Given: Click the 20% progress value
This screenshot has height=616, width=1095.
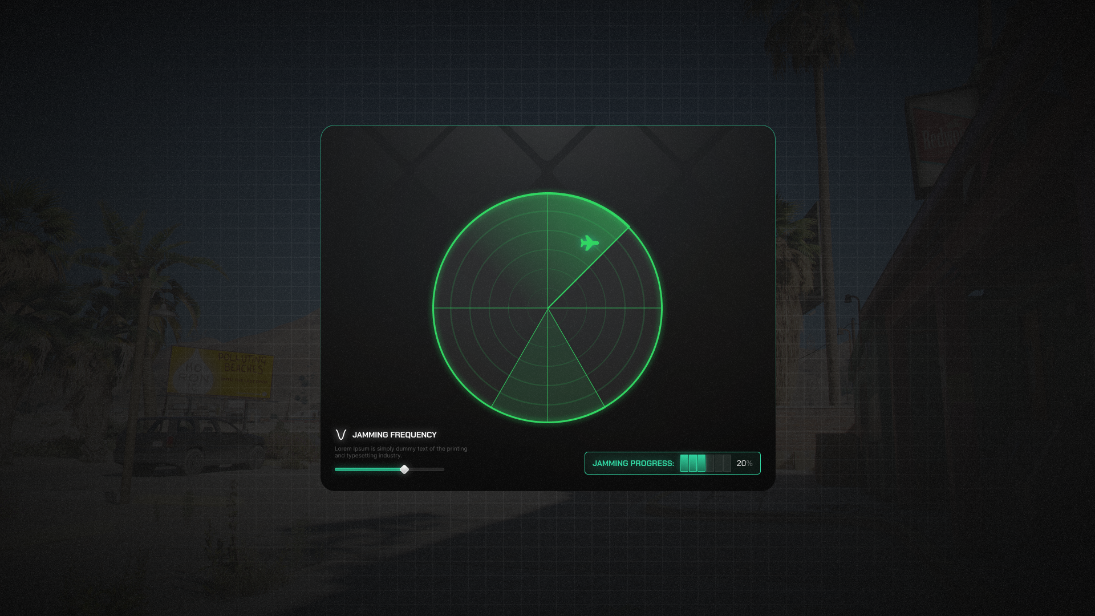Looking at the screenshot, I should [x=744, y=463].
